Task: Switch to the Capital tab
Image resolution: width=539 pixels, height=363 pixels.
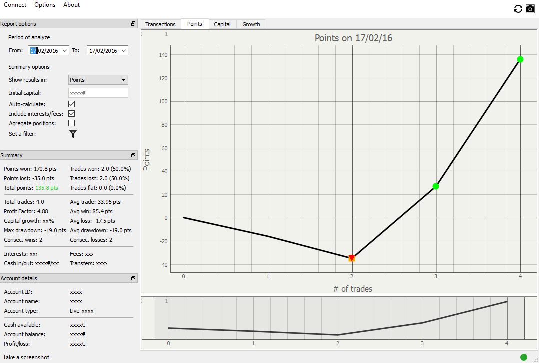Action: pos(222,24)
